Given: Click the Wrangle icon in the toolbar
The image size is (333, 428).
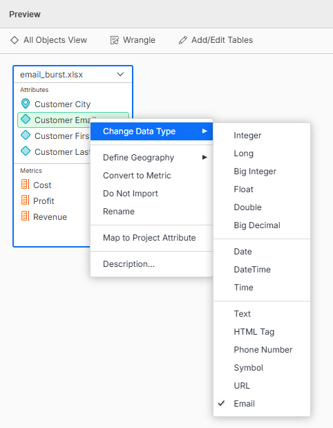Looking at the screenshot, I should coord(114,40).
